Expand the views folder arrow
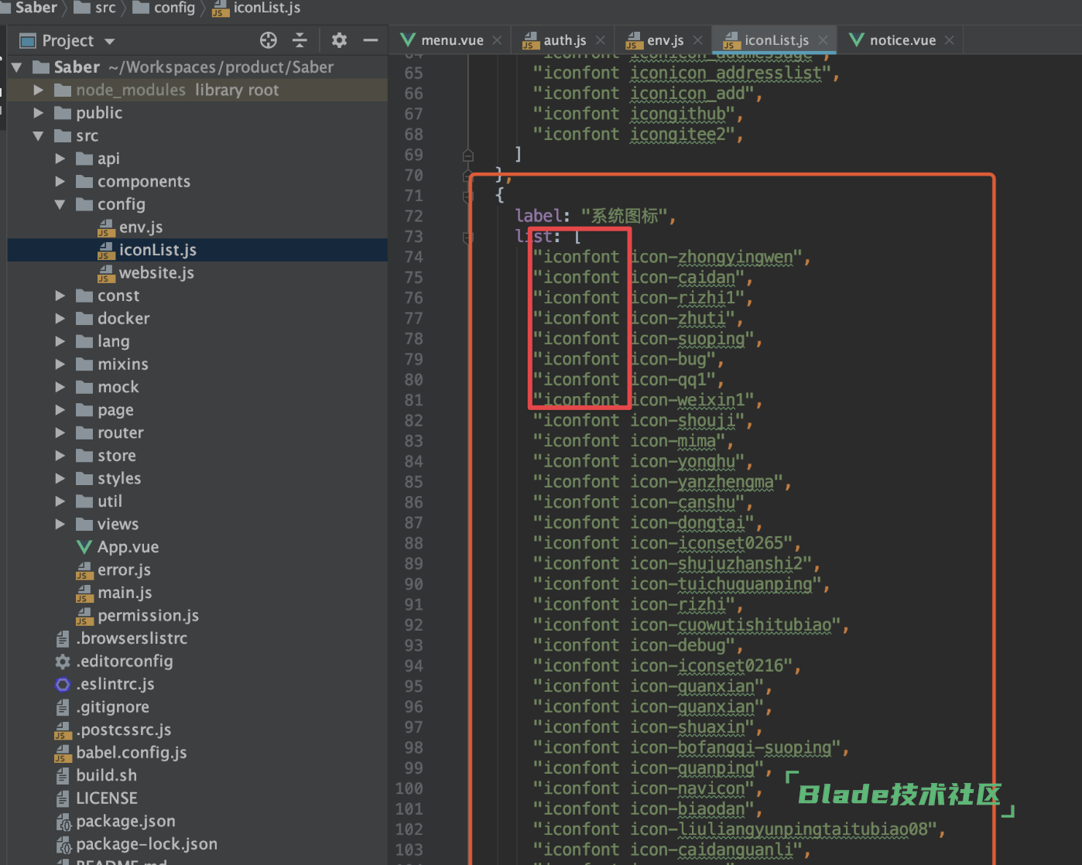Screen dimensions: 1082x865 60,524
